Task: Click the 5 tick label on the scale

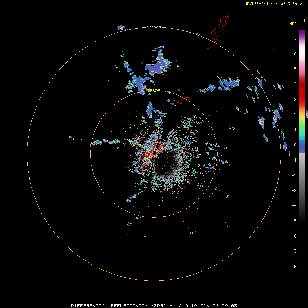Action: tap(295, 69)
